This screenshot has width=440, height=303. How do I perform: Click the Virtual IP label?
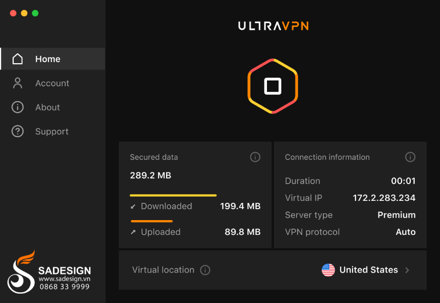click(x=304, y=198)
